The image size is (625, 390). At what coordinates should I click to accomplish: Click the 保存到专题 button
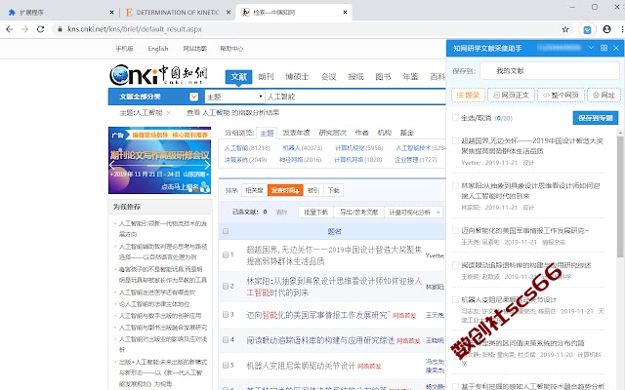click(596, 118)
